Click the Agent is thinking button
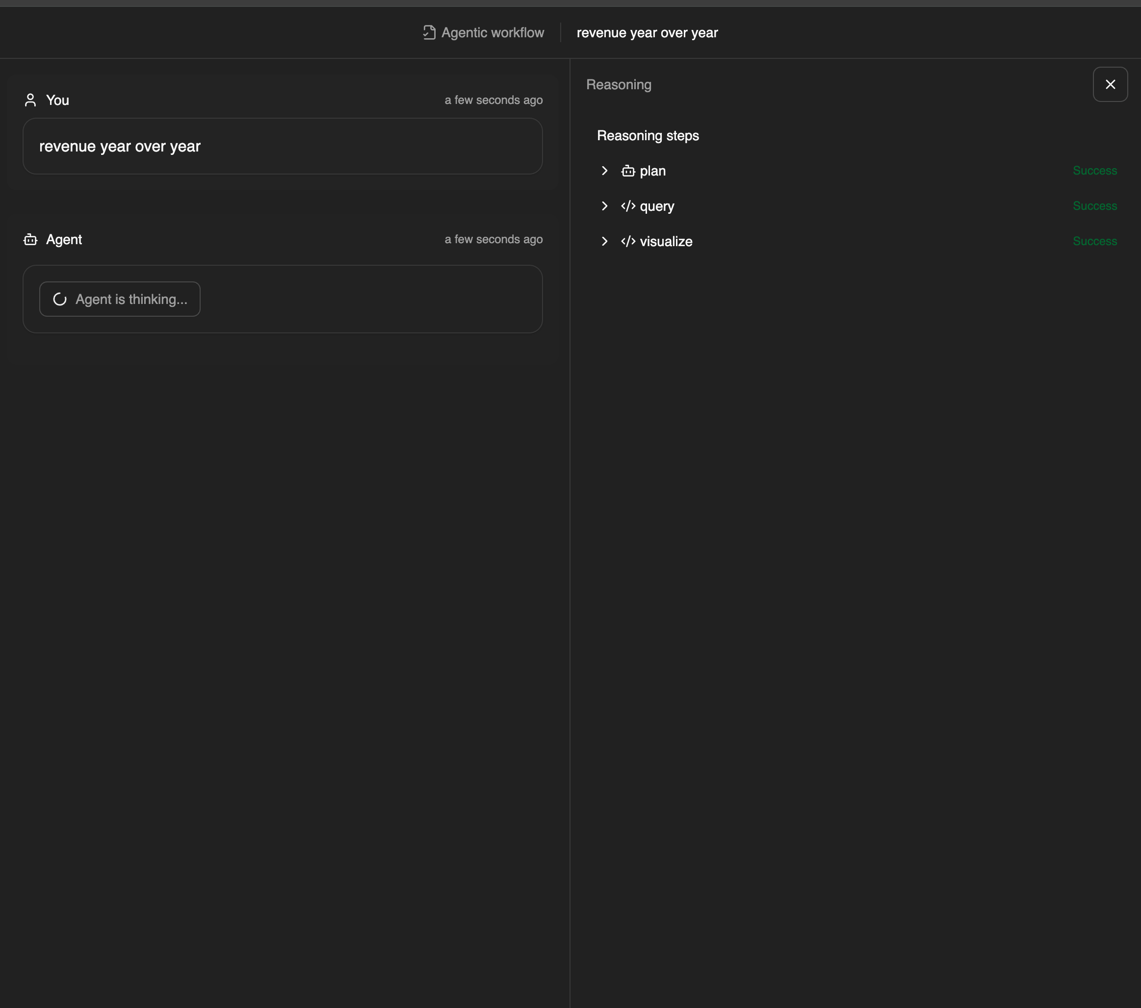 coord(120,300)
